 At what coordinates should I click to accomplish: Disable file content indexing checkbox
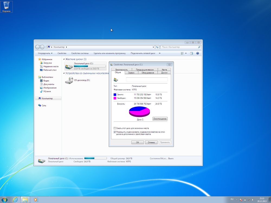coord(115,132)
